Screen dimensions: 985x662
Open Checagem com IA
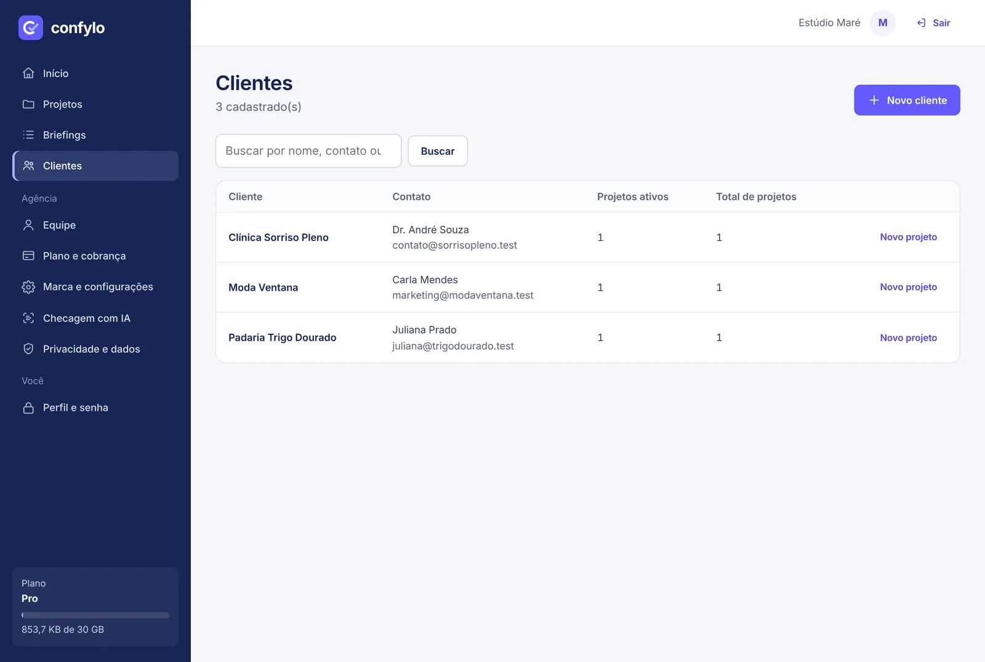point(95,318)
